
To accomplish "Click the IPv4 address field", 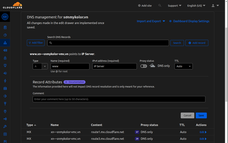I will 114,66.
